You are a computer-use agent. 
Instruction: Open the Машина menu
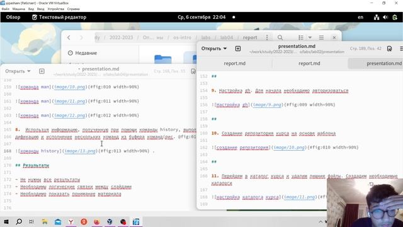[x=19, y=9]
